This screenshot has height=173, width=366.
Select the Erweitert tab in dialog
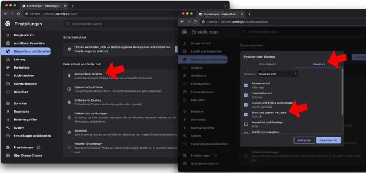coord(319,64)
